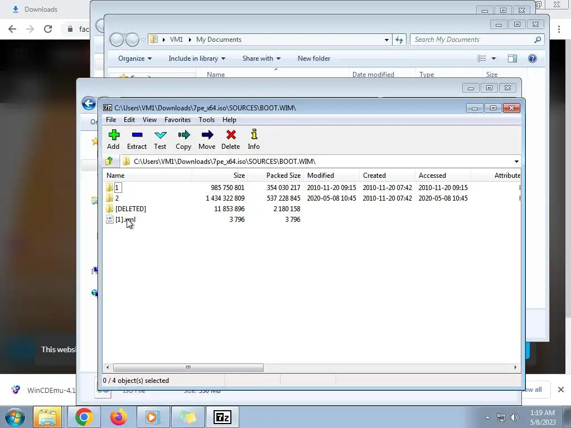Open the Tools menu
The width and height of the screenshot is (571, 428).
pos(206,120)
